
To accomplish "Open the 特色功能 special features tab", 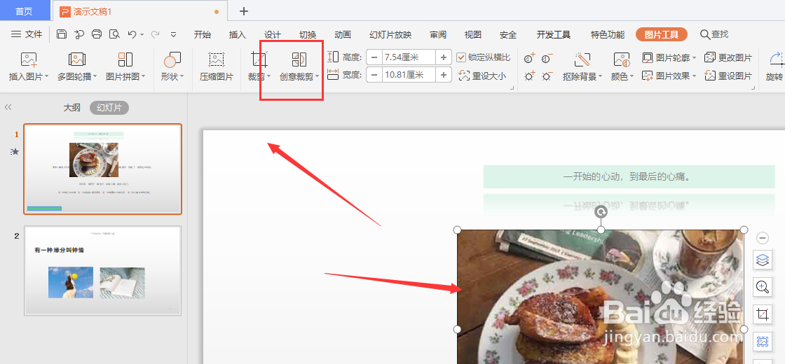I will 608,34.
